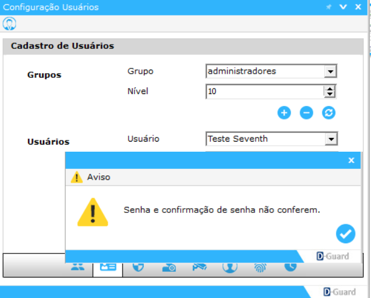Select the ID card tab at the bottom
This screenshot has height=298, width=371.
[108, 267]
